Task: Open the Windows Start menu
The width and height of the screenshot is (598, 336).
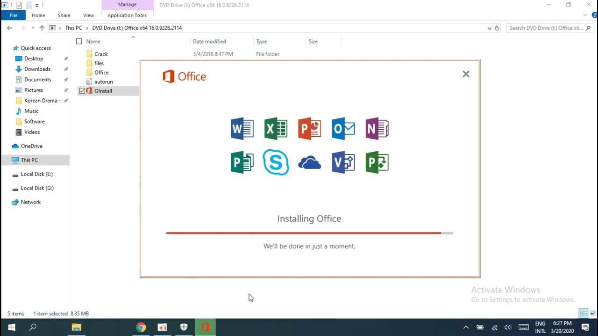Action: coord(11,328)
